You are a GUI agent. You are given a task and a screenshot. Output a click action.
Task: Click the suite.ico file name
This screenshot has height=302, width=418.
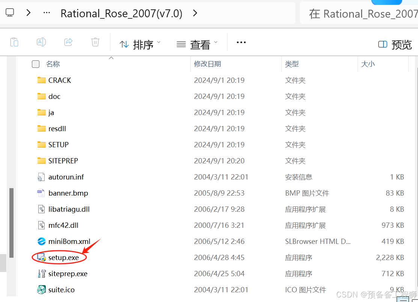pyautogui.click(x=62, y=290)
